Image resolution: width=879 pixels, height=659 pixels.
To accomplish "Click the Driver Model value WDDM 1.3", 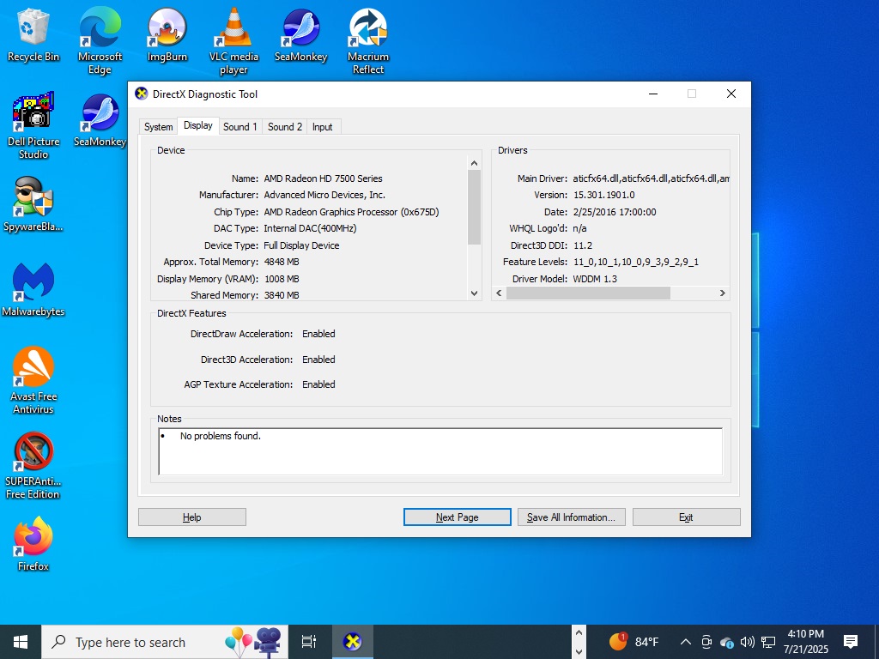I will click(595, 279).
